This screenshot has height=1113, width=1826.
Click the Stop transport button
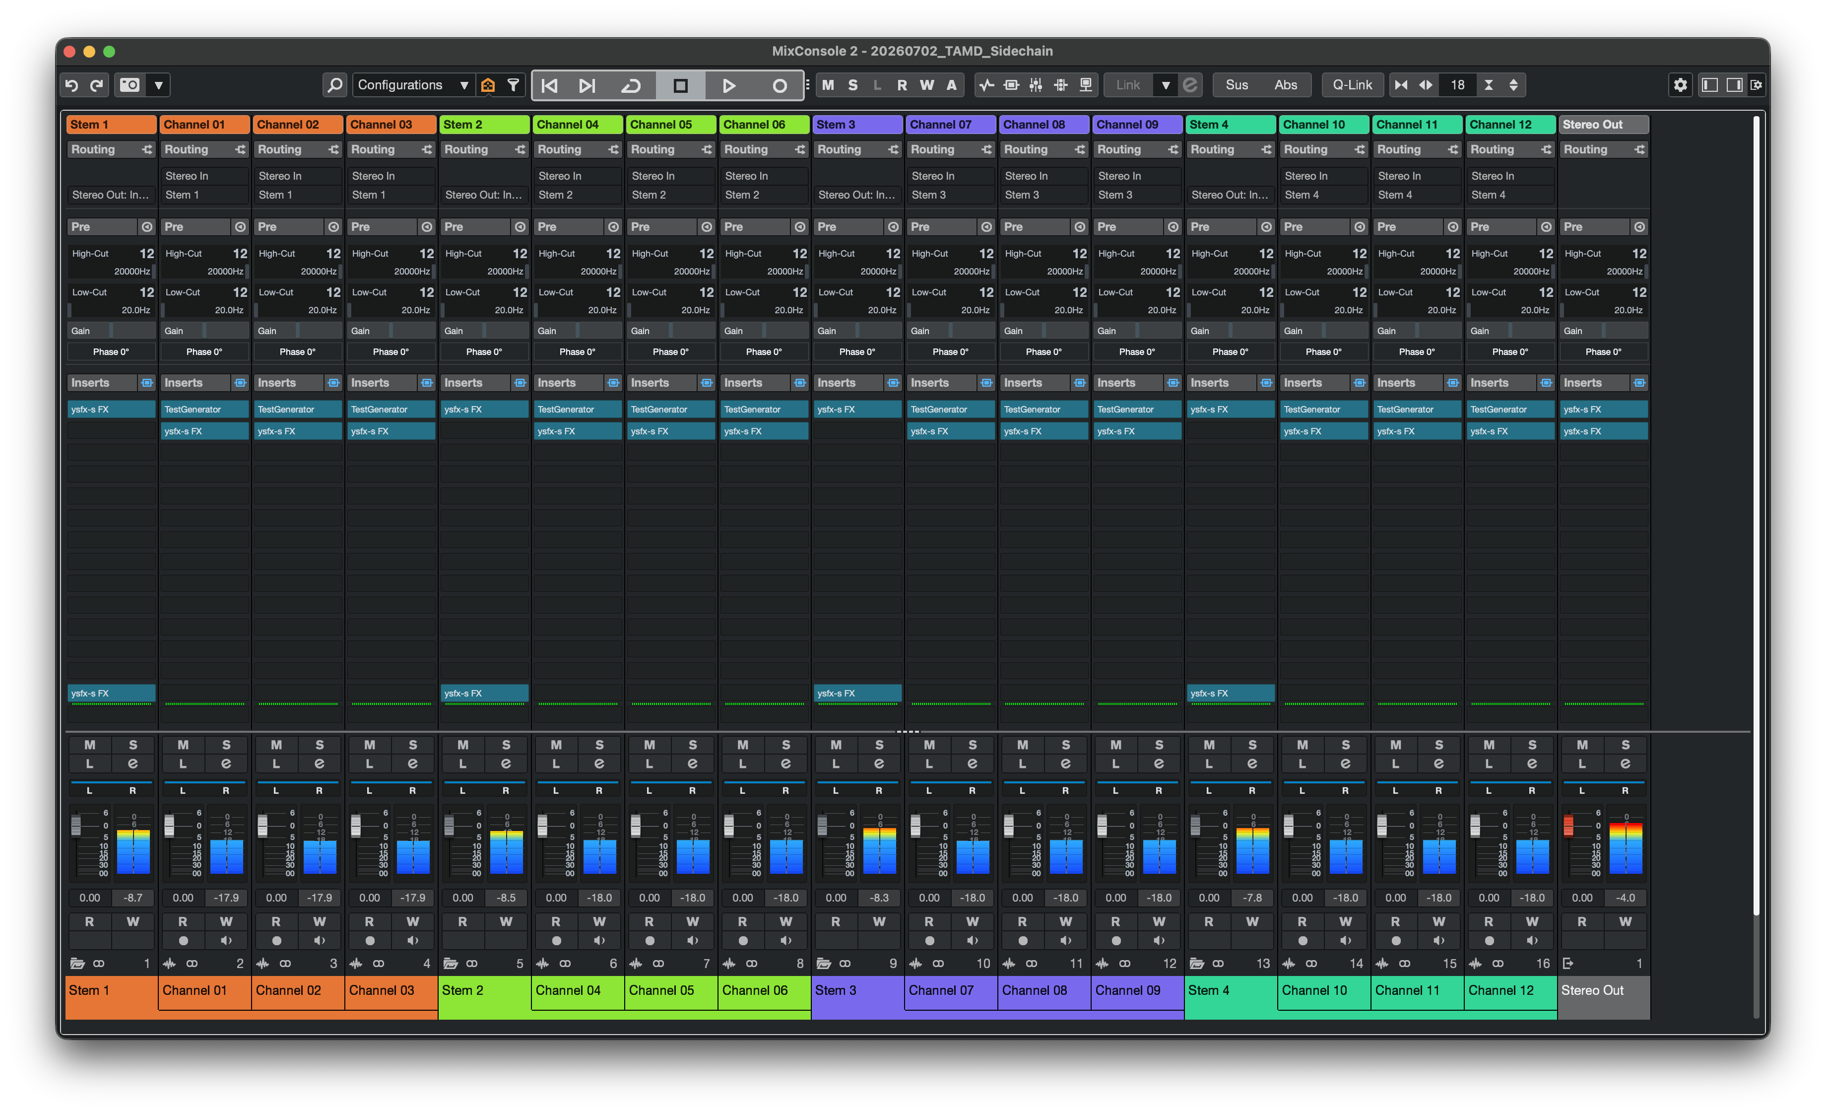tap(680, 86)
